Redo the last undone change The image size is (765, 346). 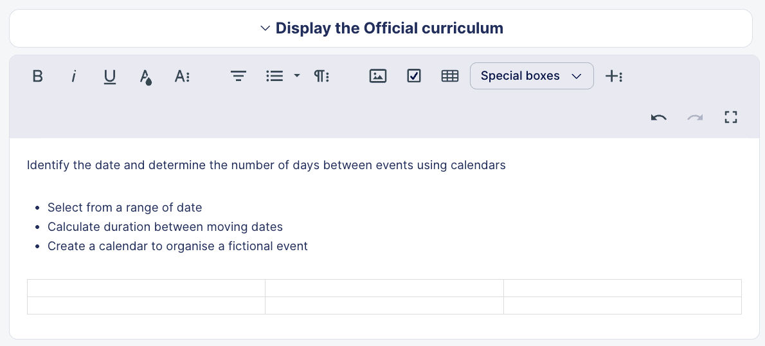click(x=694, y=117)
